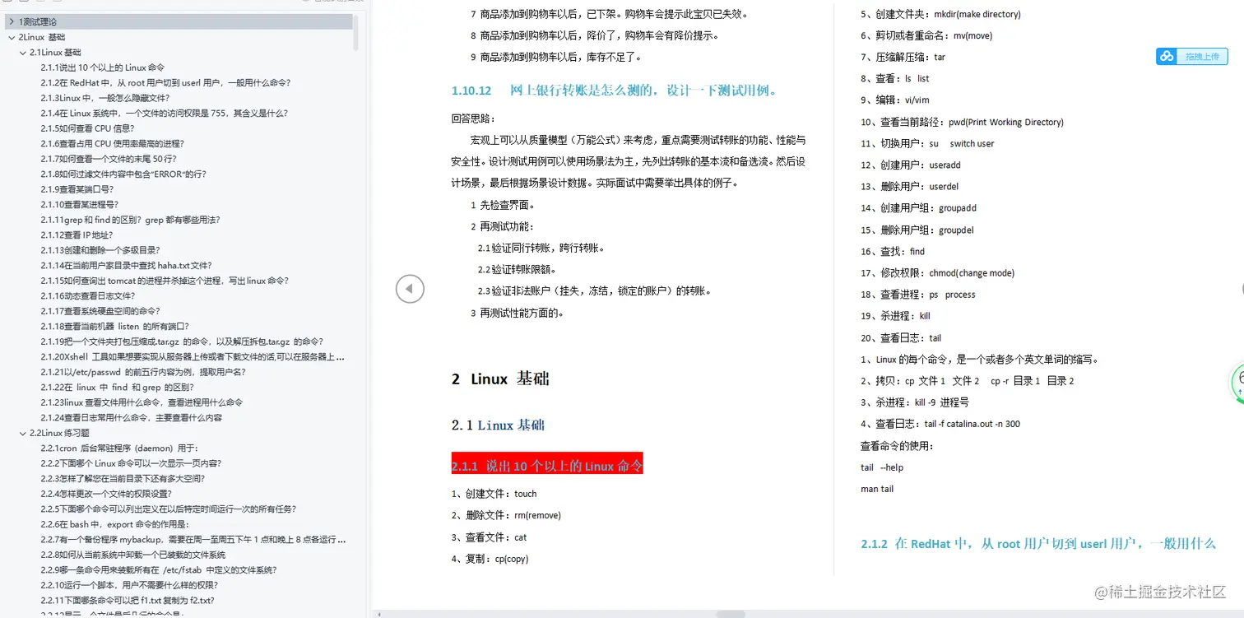Collapse the "2.2Linux 练习题" subsection
This screenshot has height=618, width=1244.
(22, 433)
